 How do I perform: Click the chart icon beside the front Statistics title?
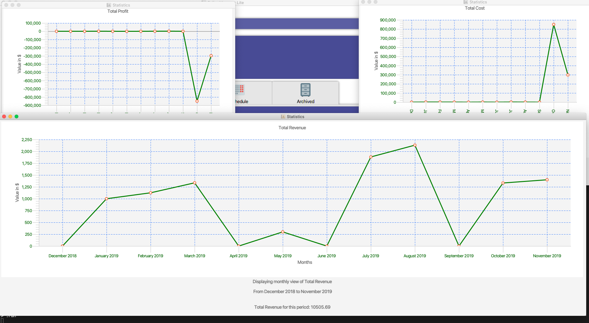[283, 116]
